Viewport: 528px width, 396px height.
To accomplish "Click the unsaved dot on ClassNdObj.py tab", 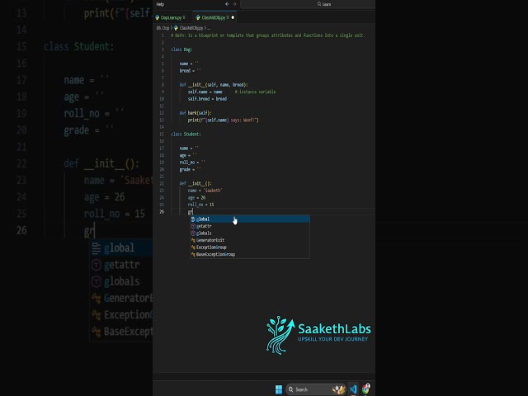I will click(x=233, y=17).
